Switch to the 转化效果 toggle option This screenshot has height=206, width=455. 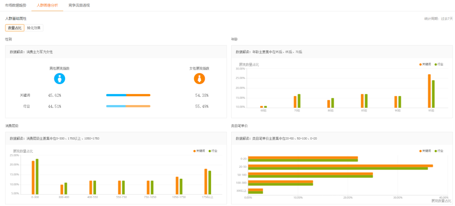[34, 28]
